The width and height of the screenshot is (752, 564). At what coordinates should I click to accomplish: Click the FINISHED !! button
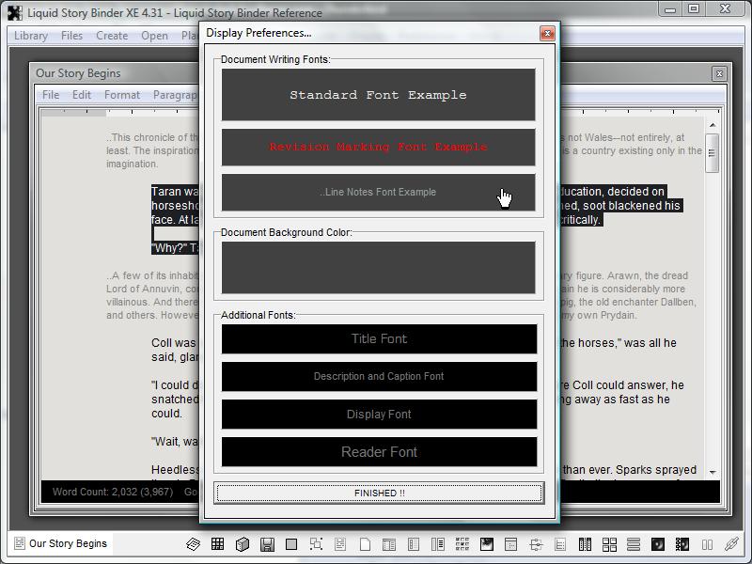click(x=379, y=493)
